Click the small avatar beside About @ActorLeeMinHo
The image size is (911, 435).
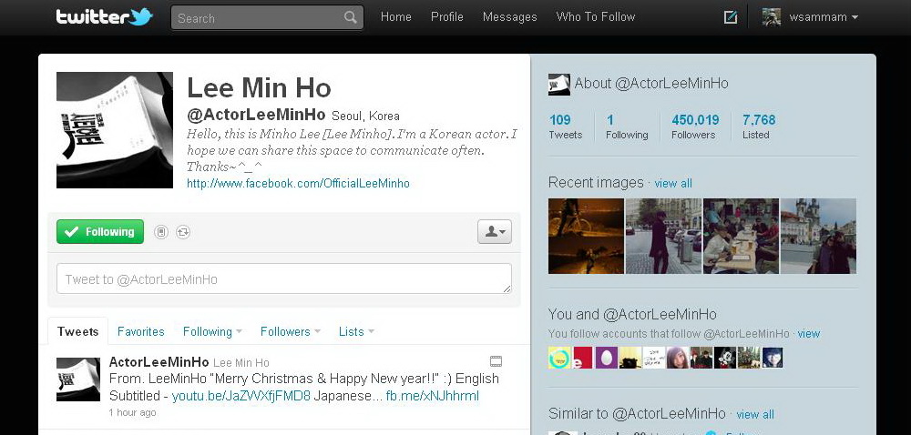tap(559, 84)
